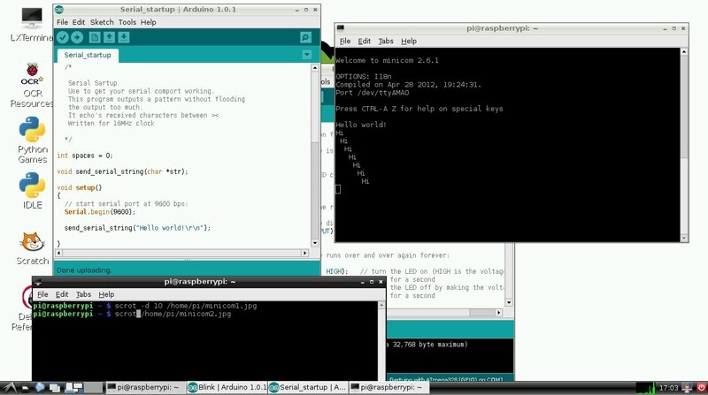Image resolution: width=708 pixels, height=395 pixels.
Task: Open the Serial Monitor magnifier icon
Action: click(x=305, y=37)
